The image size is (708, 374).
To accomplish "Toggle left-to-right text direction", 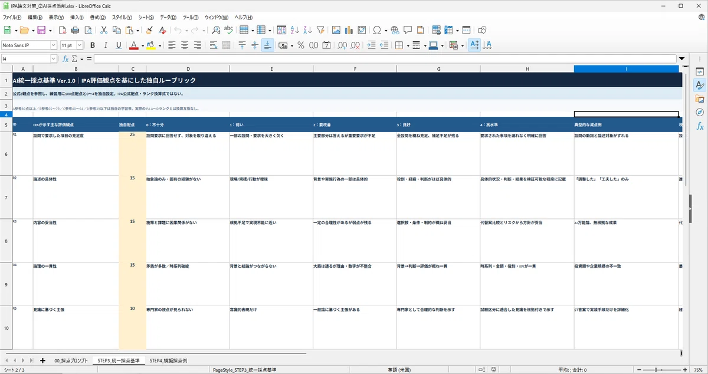I will 474,45.
